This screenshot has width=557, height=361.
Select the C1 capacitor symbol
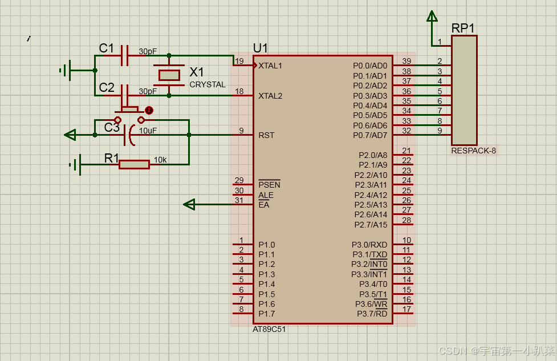(125, 55)
